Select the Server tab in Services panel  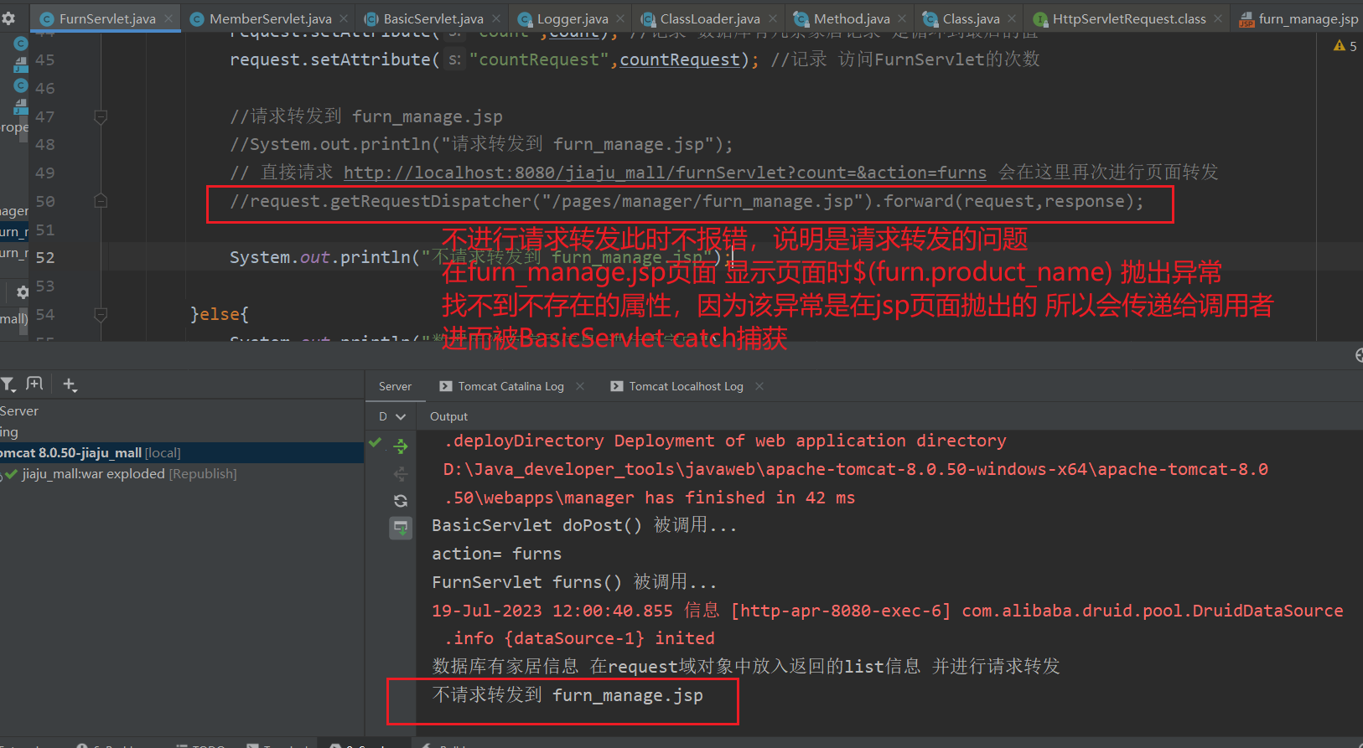395,386
